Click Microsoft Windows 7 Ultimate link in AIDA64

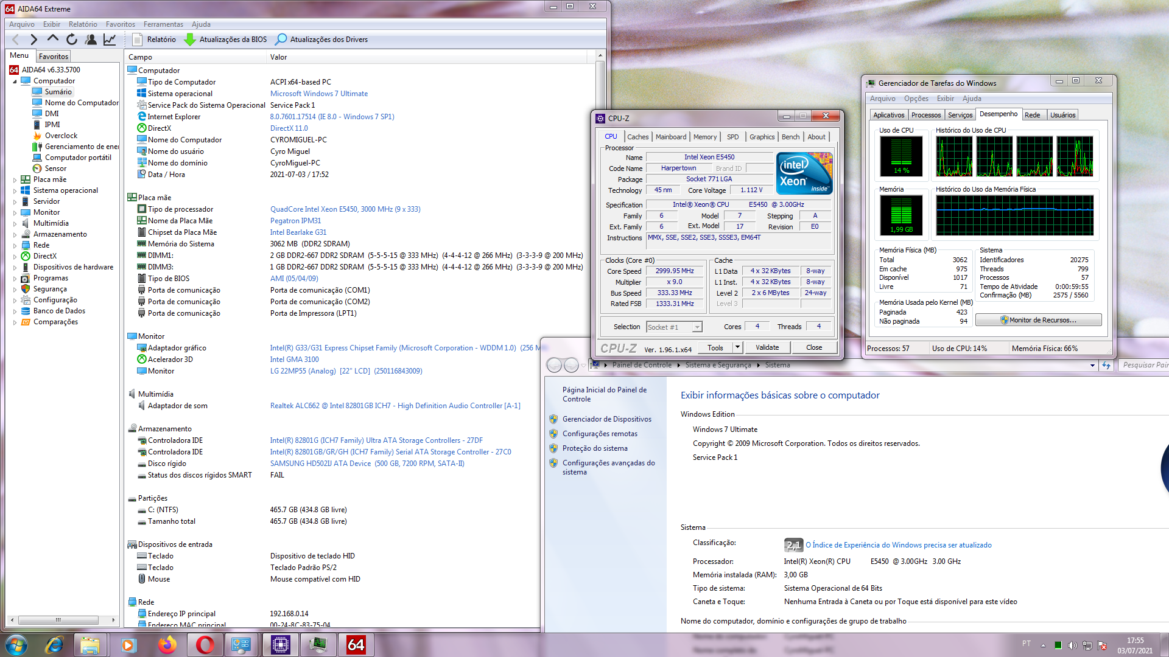coord(319,94)
